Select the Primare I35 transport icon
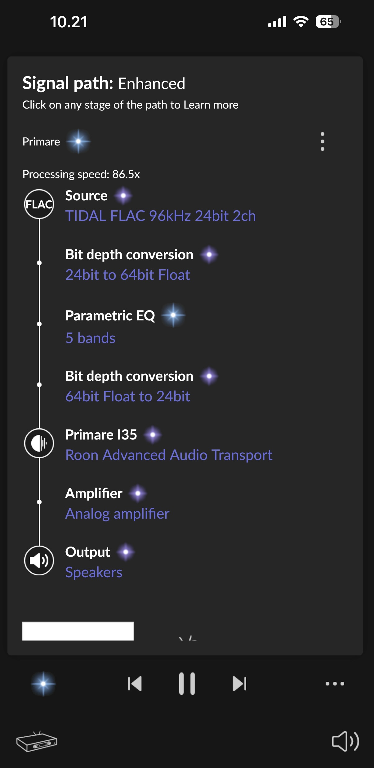Viewport: 374px width, 768px height. (39, 444)
